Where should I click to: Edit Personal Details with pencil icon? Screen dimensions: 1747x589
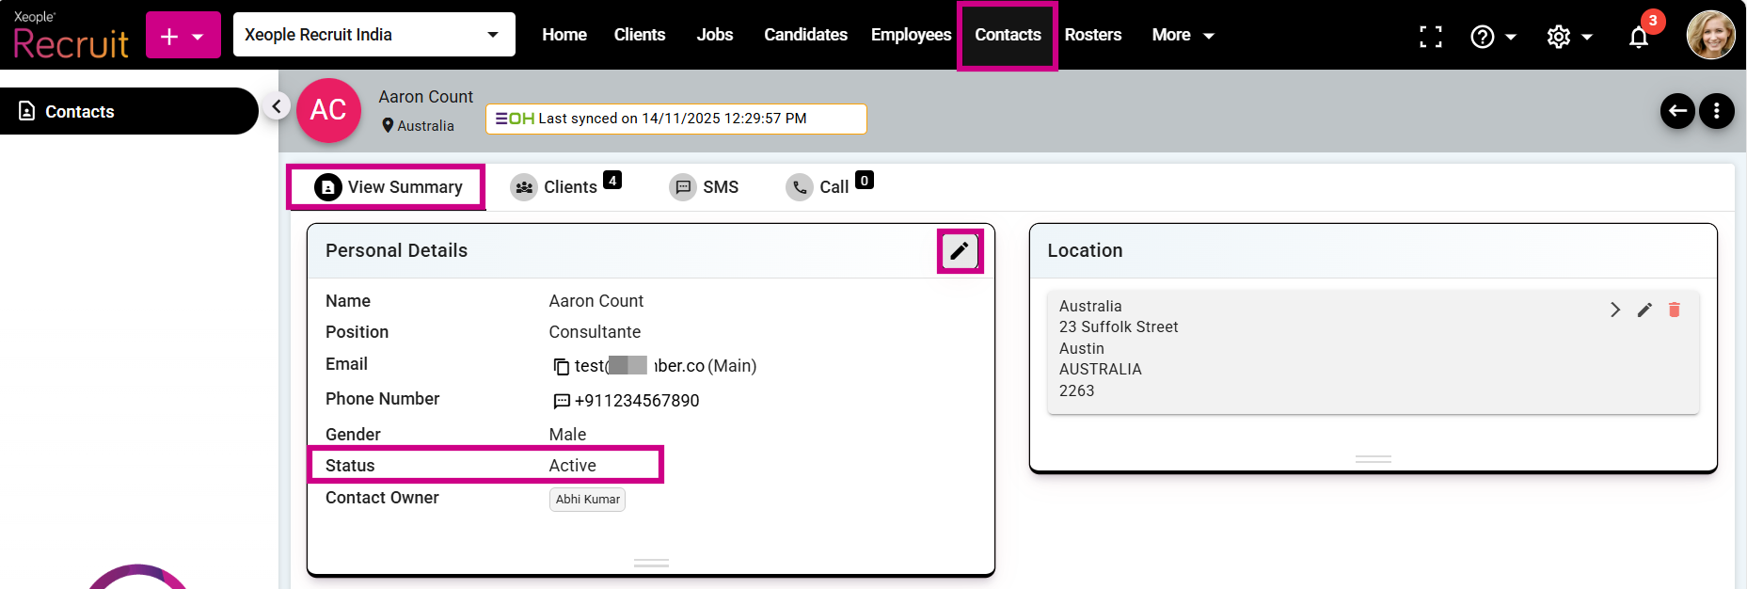point(959,251)
